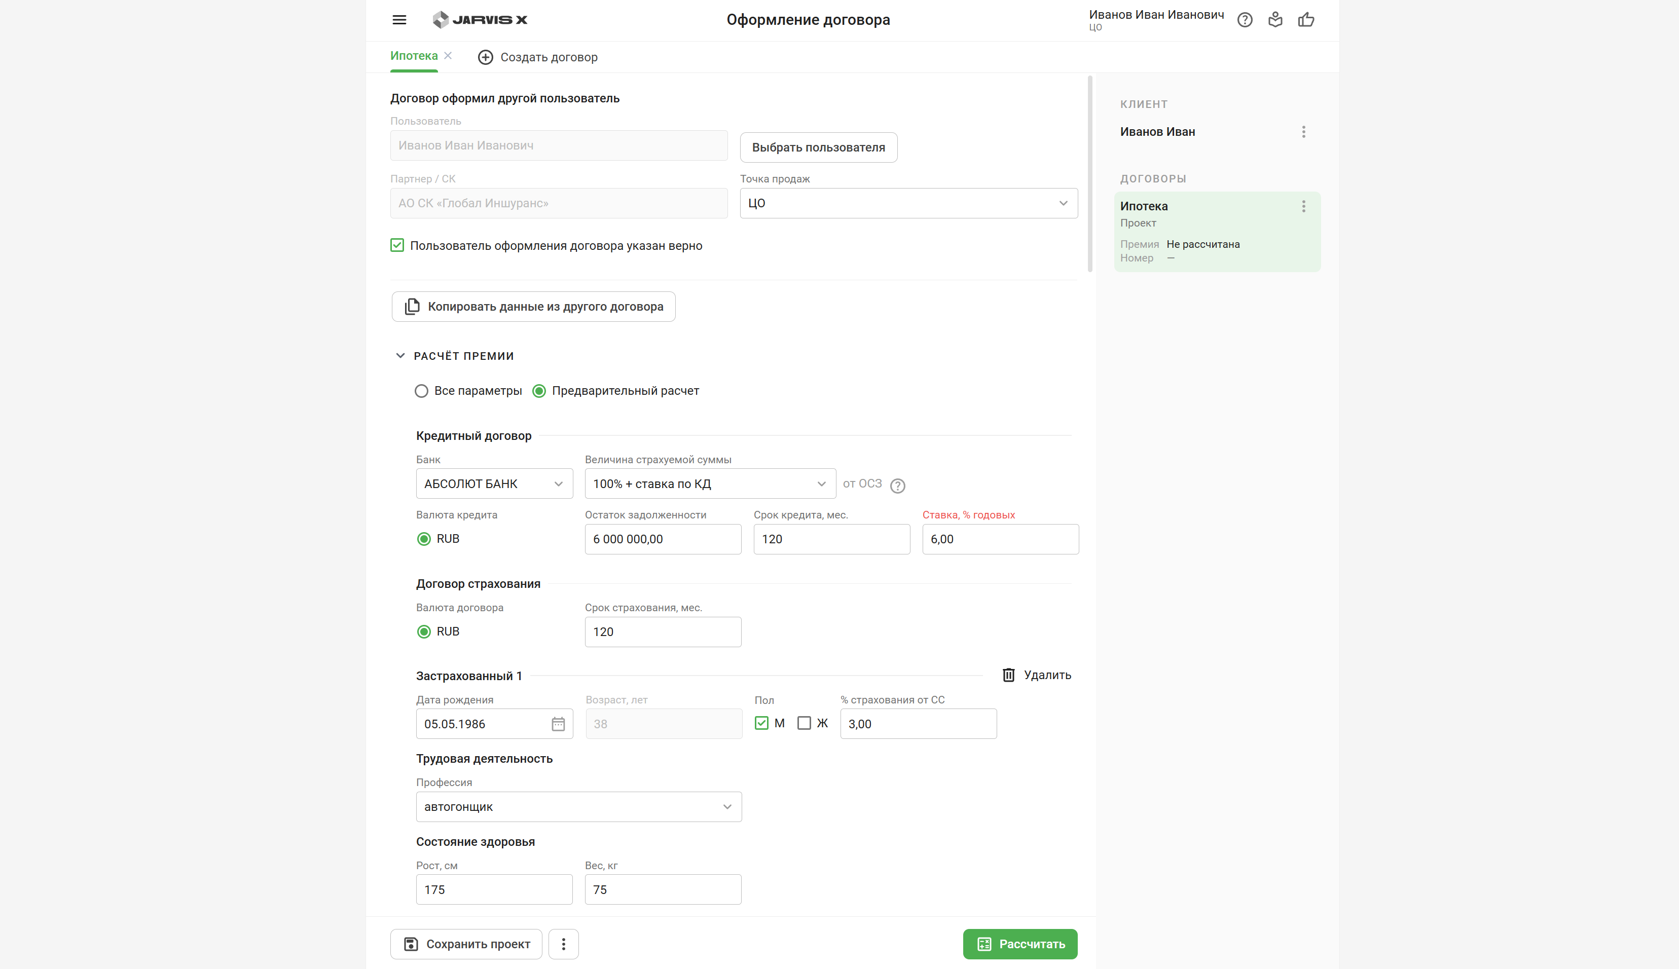Open the training materials book icon
The width and height of the screenshot is (1679, 969).
coord(1275,19)
